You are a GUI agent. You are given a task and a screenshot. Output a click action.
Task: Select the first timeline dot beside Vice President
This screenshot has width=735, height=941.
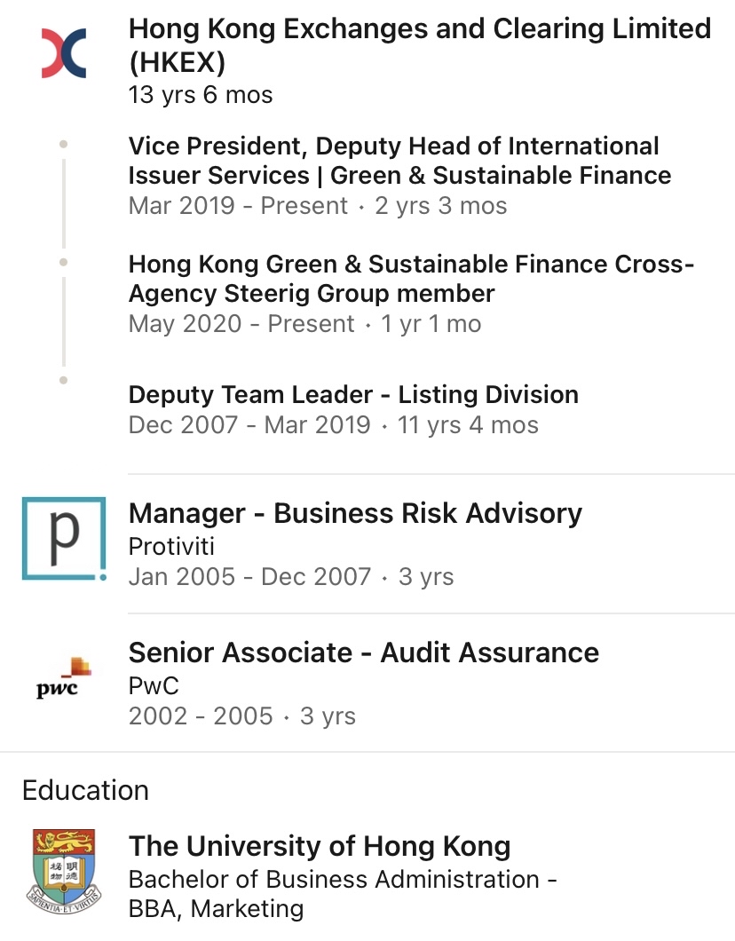point(64,144)
